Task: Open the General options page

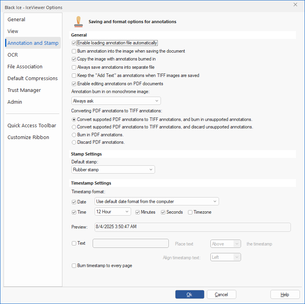Action: click(x=16, y=20)
